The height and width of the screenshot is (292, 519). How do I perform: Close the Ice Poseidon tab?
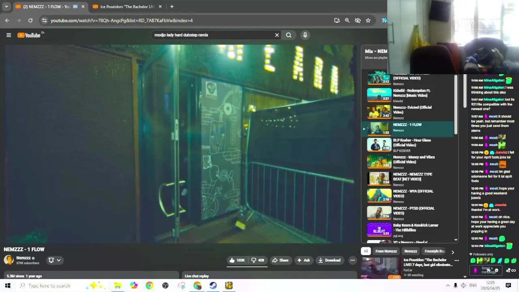(160, 6)
